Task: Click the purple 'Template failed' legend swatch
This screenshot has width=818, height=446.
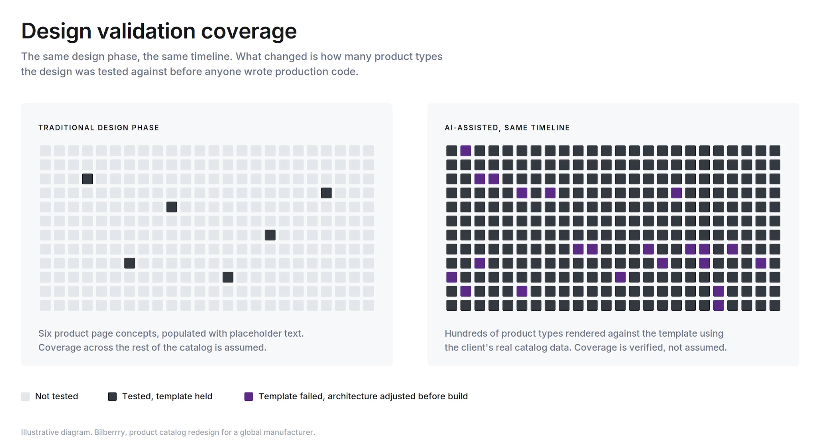Action: 248,396
